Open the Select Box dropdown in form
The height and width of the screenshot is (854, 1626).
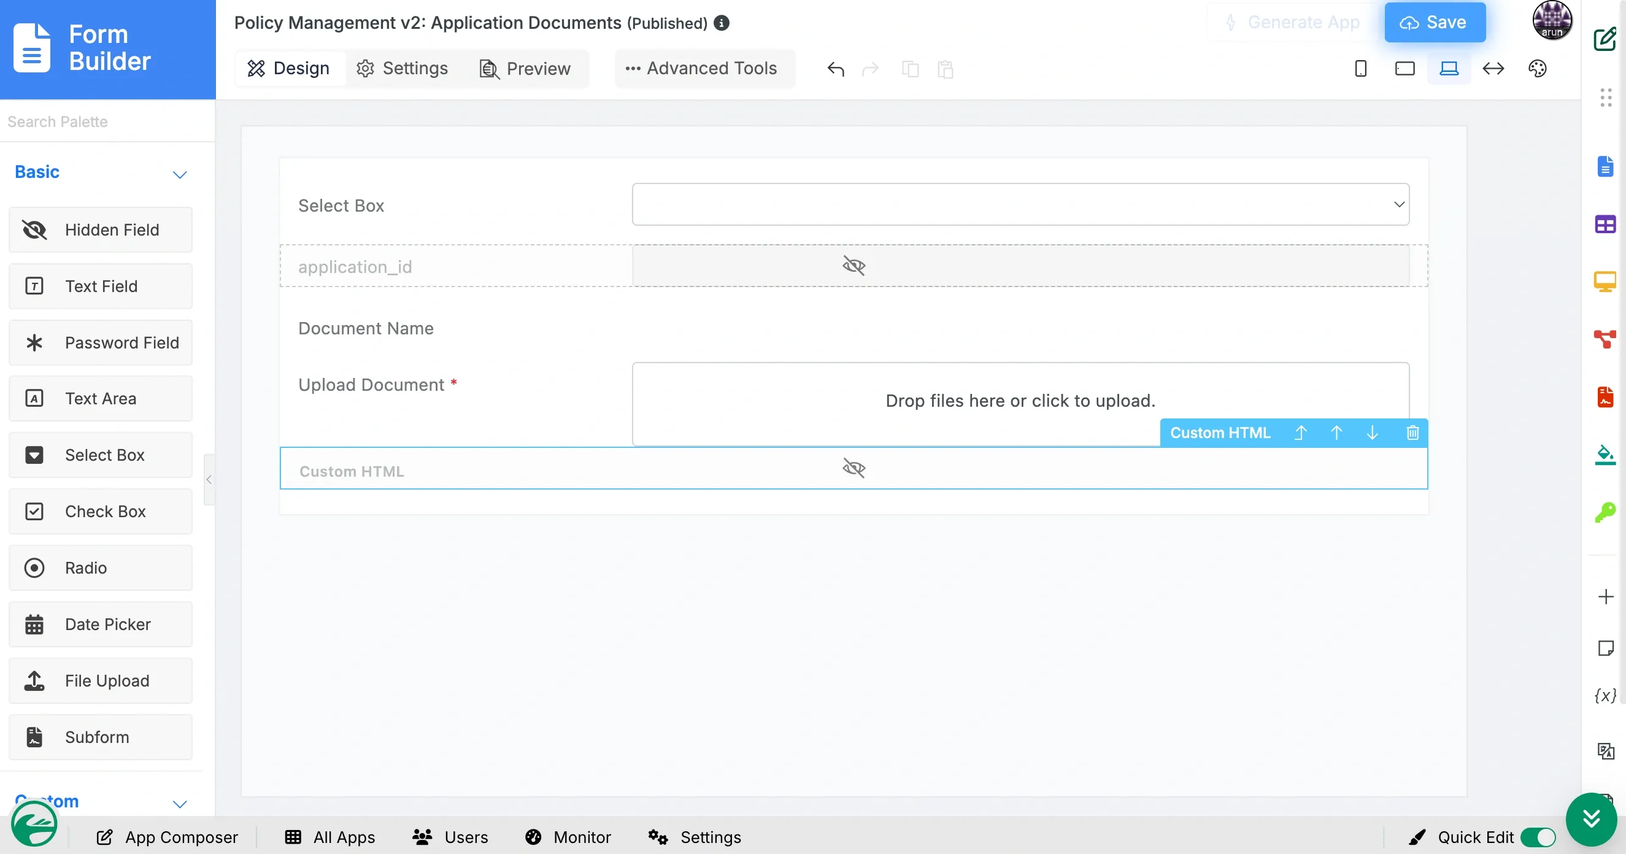[x=1020, y=204]
